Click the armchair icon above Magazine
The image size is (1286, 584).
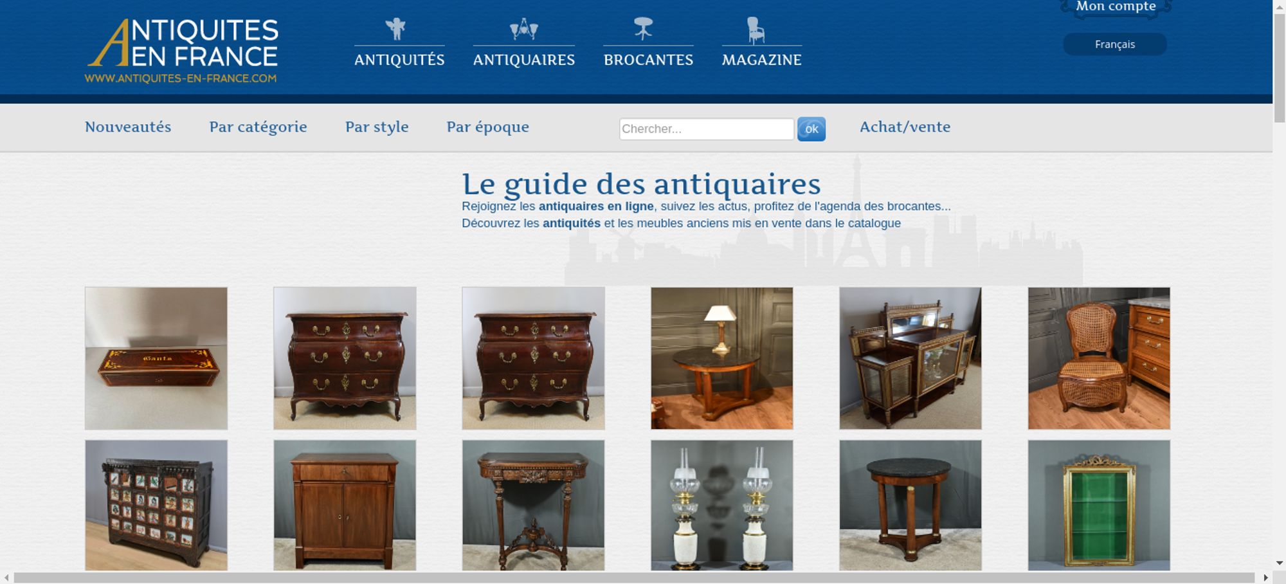pyautogui.click(x=756, y=30)
